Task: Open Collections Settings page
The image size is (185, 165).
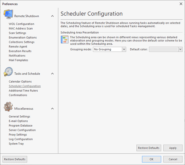Action: [22, 42]
